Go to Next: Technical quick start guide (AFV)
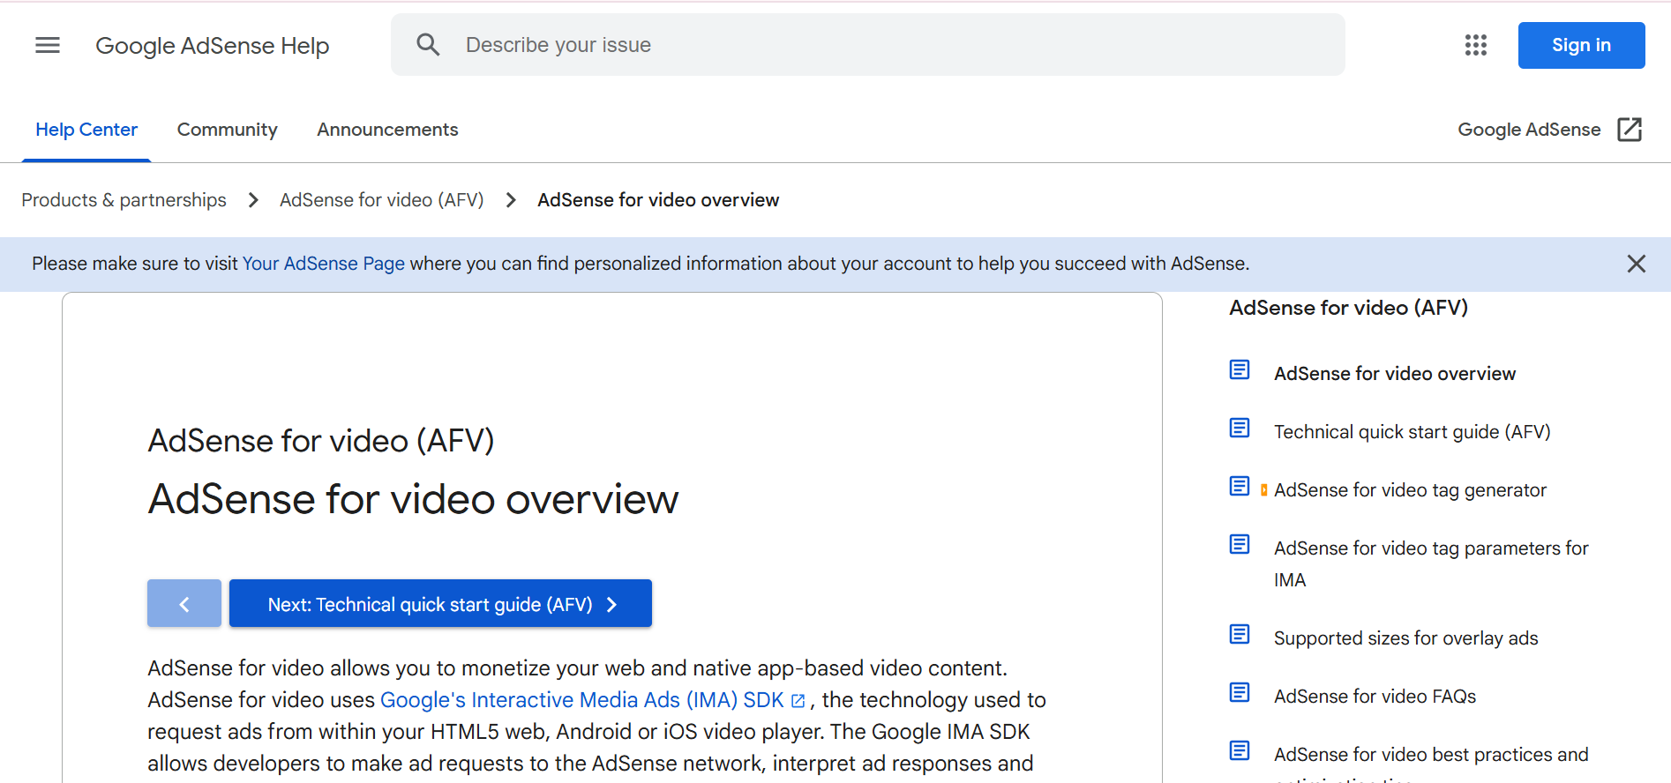This screenshot has width=1671, height=783. pos(440,603)
